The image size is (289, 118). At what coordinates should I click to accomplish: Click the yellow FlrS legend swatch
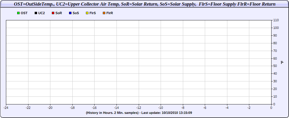(x=87, y=13)
